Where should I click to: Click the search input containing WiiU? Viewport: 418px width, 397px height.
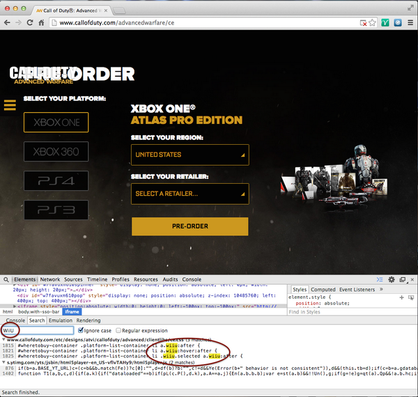pos(37,330)
